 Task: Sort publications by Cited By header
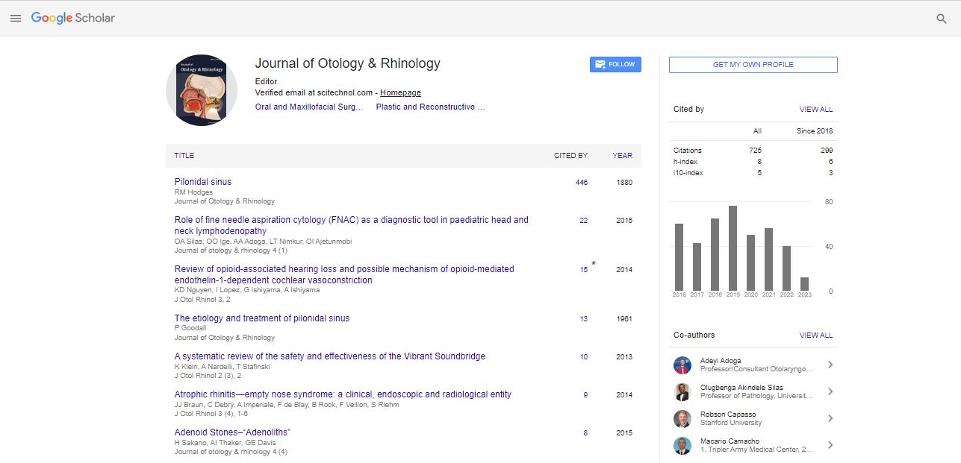pyautogui.click(x=570, y=156)
